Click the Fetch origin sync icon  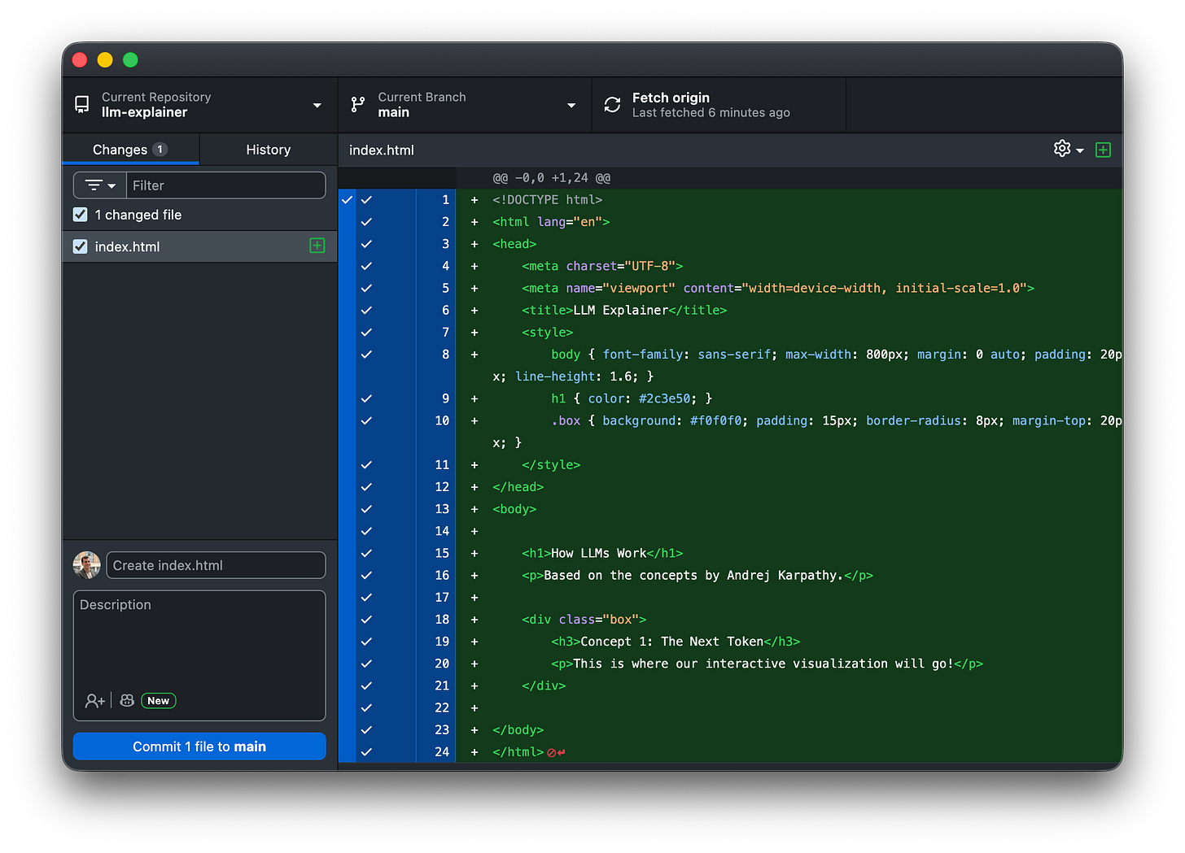click(611, 104)
